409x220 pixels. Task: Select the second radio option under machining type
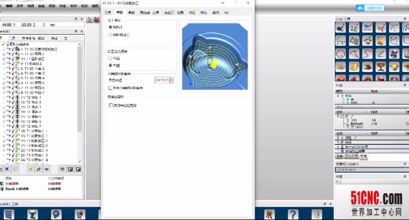pyautogui.click(x=110, y=35)
